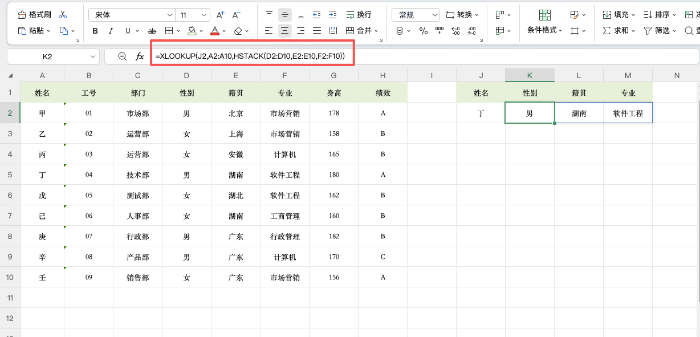Click the cell Borders icon

coord(169,31)
